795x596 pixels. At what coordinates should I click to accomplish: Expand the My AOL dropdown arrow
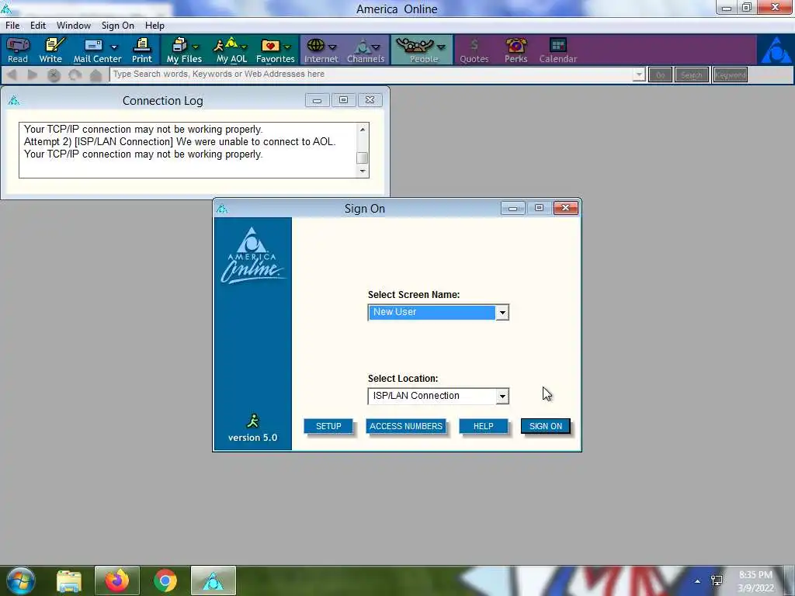[244, 47]
